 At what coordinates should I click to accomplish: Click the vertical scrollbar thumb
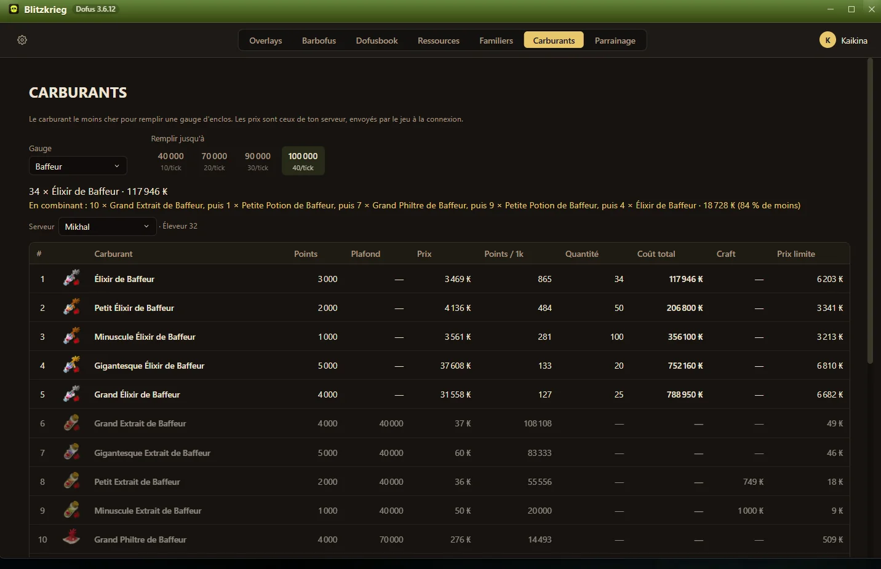pos(870,211)
